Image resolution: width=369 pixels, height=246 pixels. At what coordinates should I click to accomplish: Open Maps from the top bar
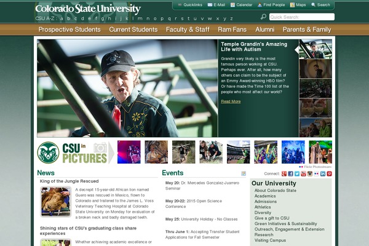click(298, 5)
